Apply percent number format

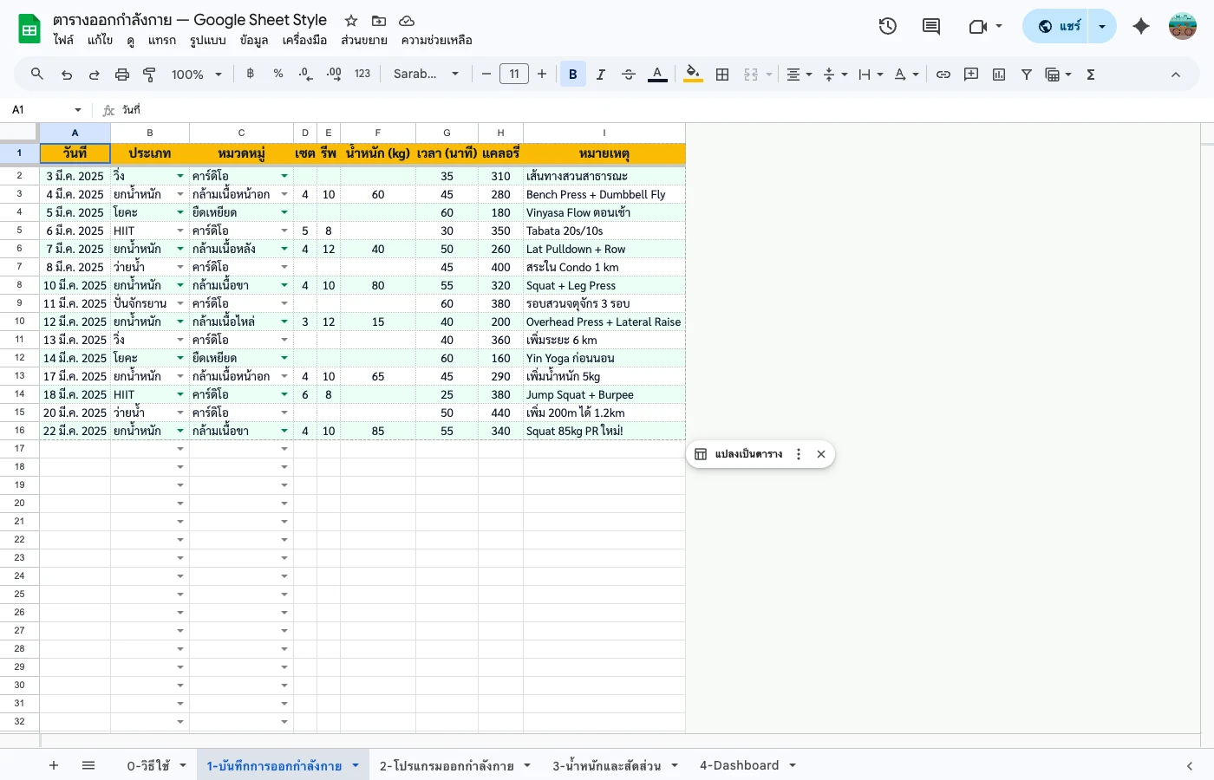click(277, 75)
